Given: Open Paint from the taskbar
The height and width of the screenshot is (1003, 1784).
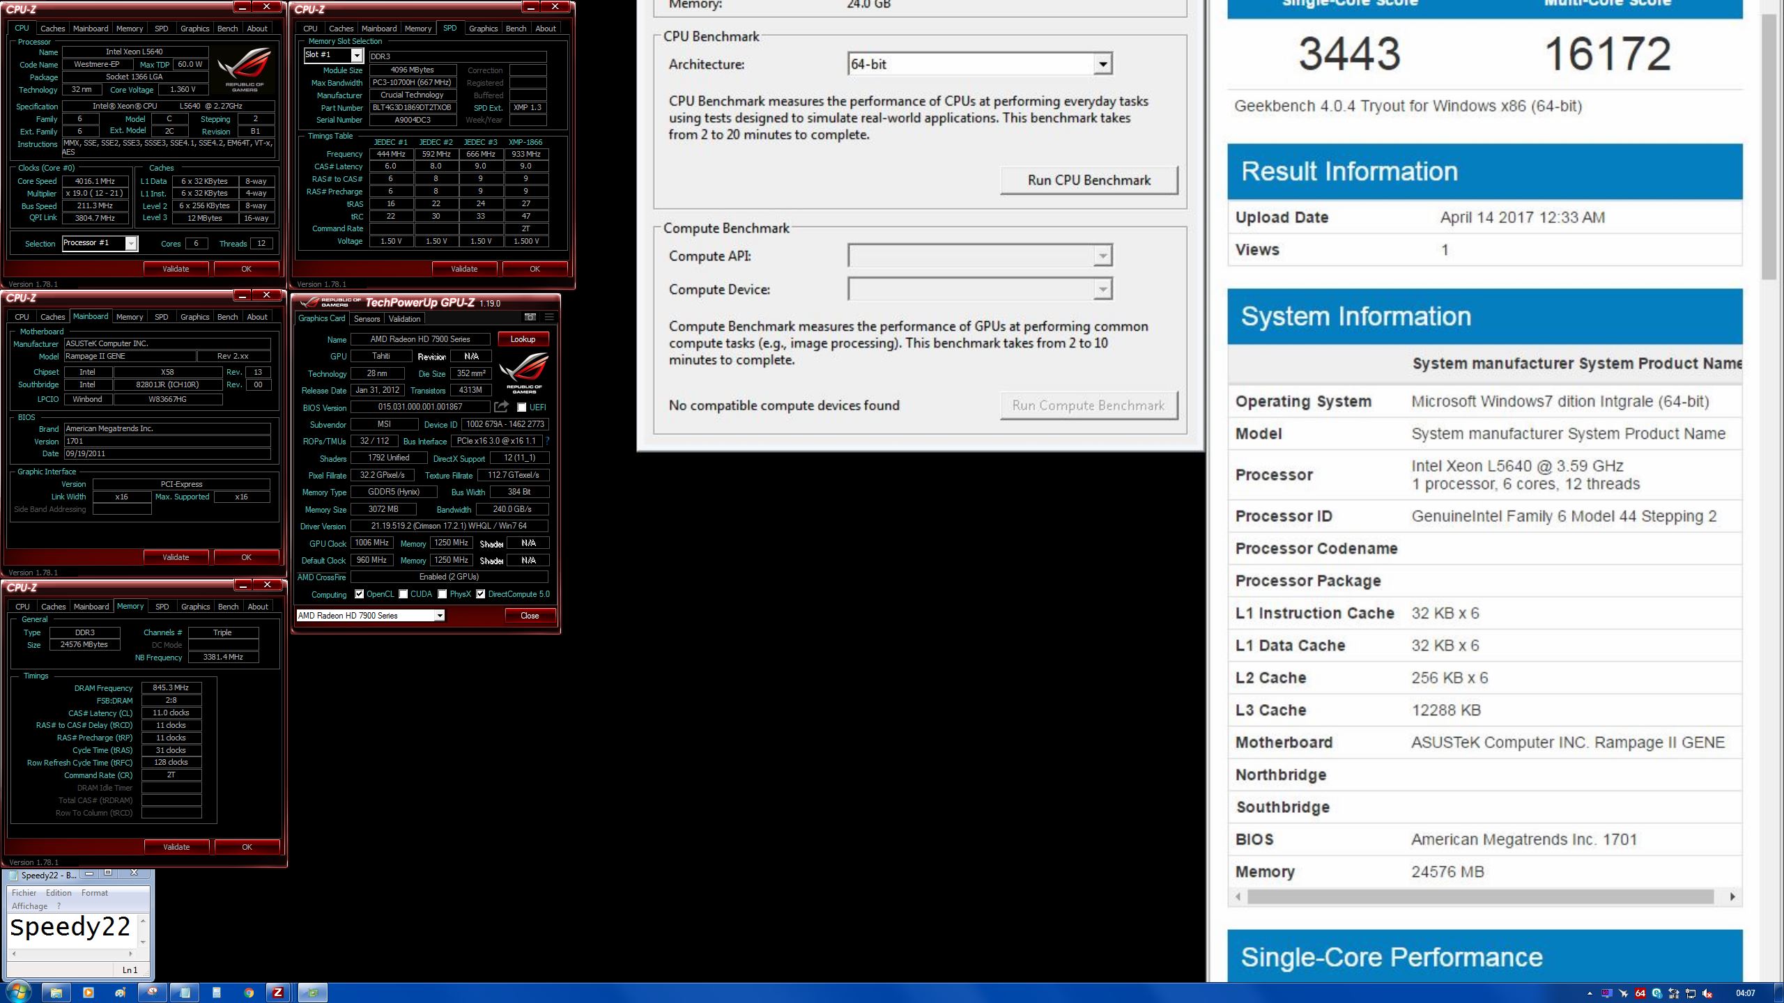Looking at the screenshot, I should pyautogui.click(x=121, y=993).
